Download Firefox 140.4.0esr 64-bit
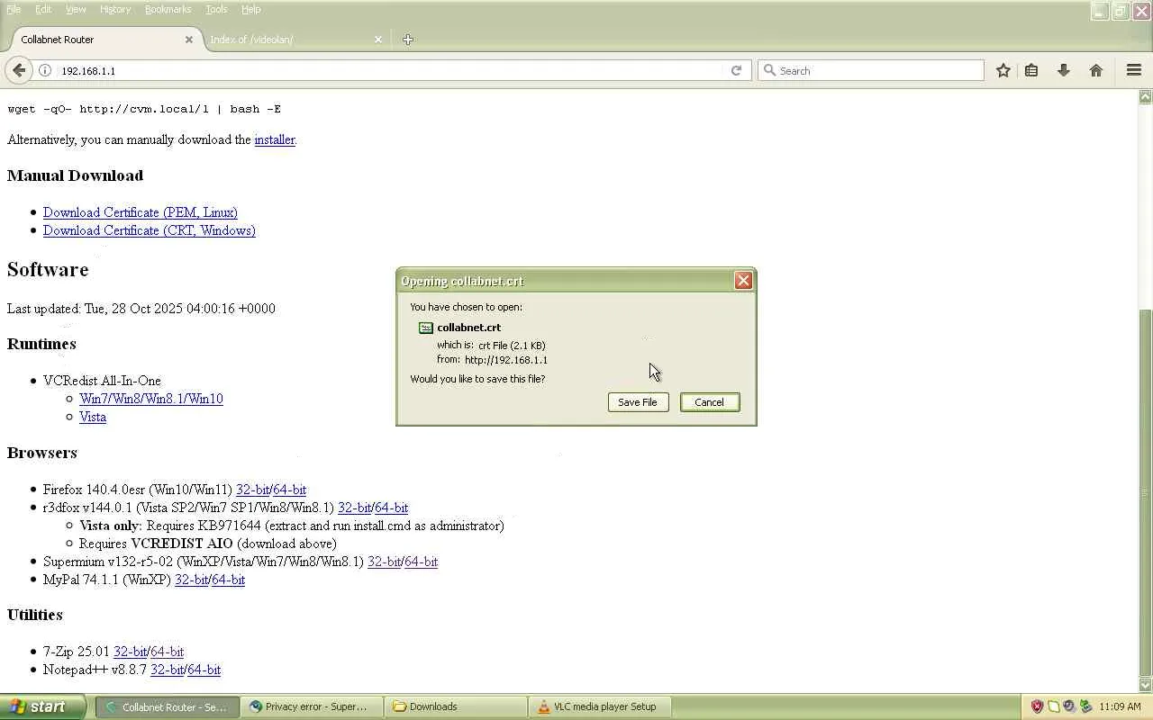 click(x=290, y=490)
